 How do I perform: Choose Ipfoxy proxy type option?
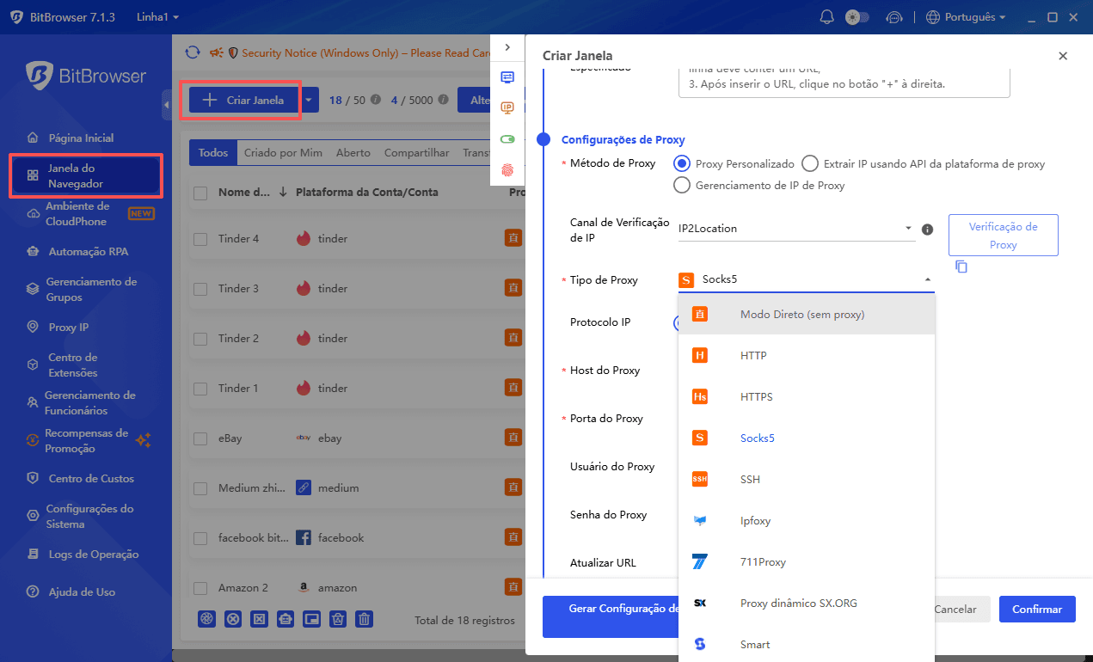coord(807,521)
